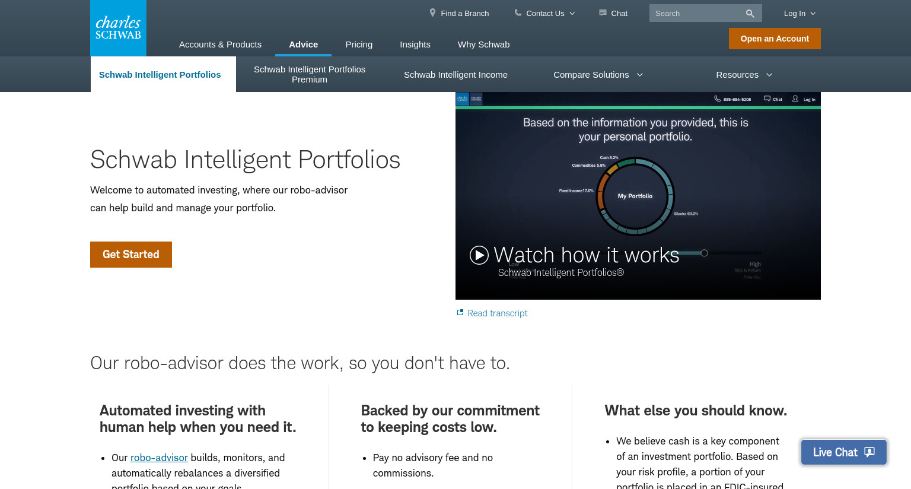Click 'Backed by our commitment' heading
Screen dimensions: 911x489
pos(450,419)
